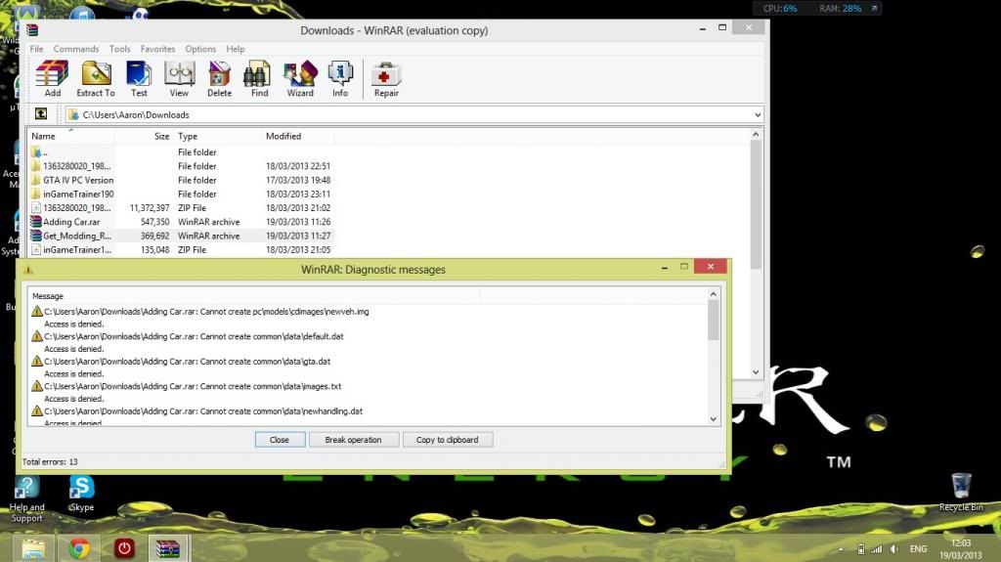Open the View file tool
This screenshot has width=1001, height=562.
coord(179,78)
